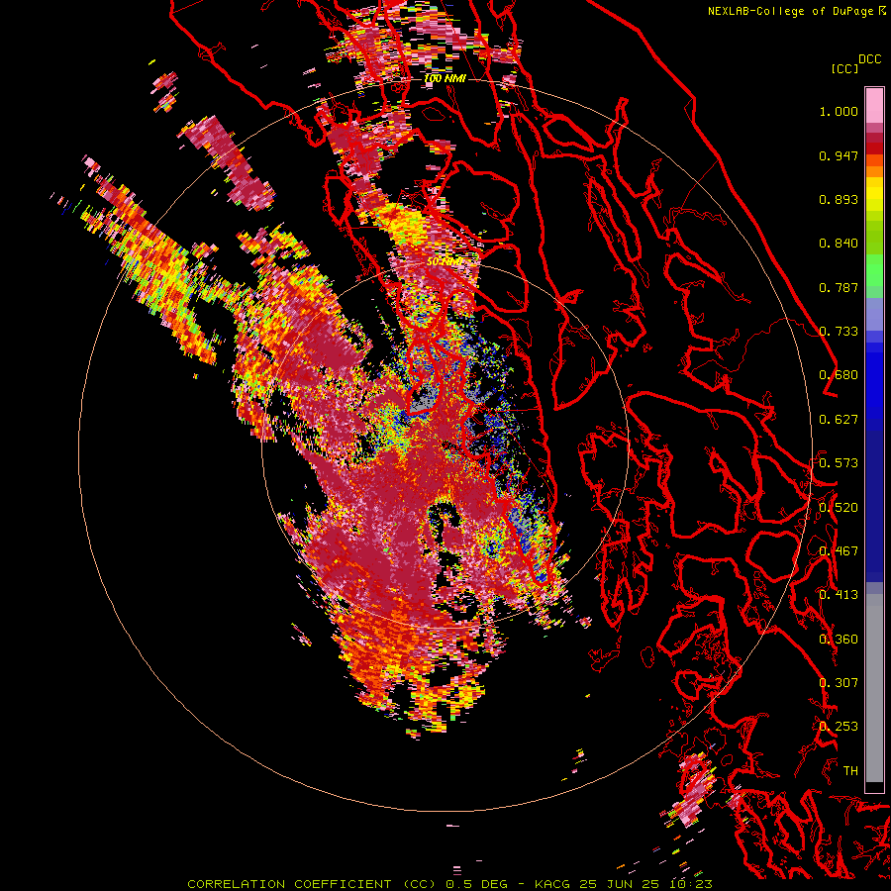Image resolution: width=891 pixels, height=891 pixels.
Task: Select the 0.307 scale value
Action: coord(839,683)
